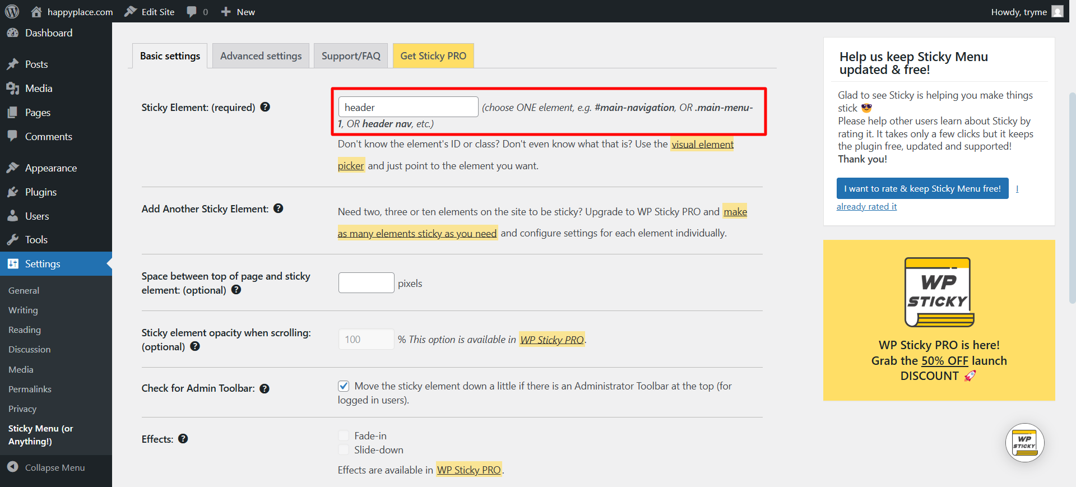Click the home icon beside happyplace.com
The image size is (1076, 487).
[x=36, y=11]
